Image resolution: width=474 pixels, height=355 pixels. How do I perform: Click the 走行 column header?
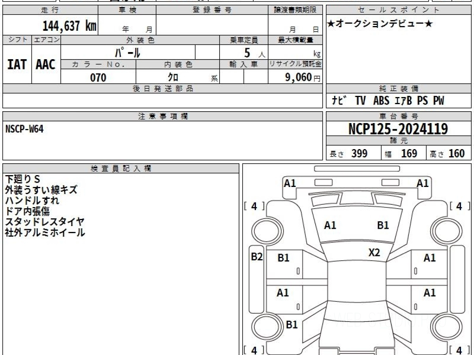50,10
